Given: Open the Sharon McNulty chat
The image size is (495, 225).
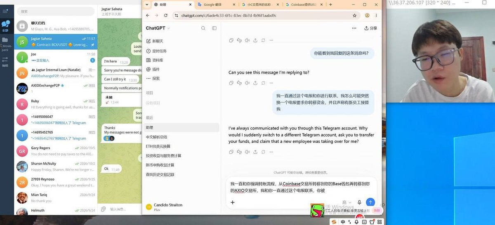Looking at the screenshot, I should pyautogui.click(x=56, y=166).
